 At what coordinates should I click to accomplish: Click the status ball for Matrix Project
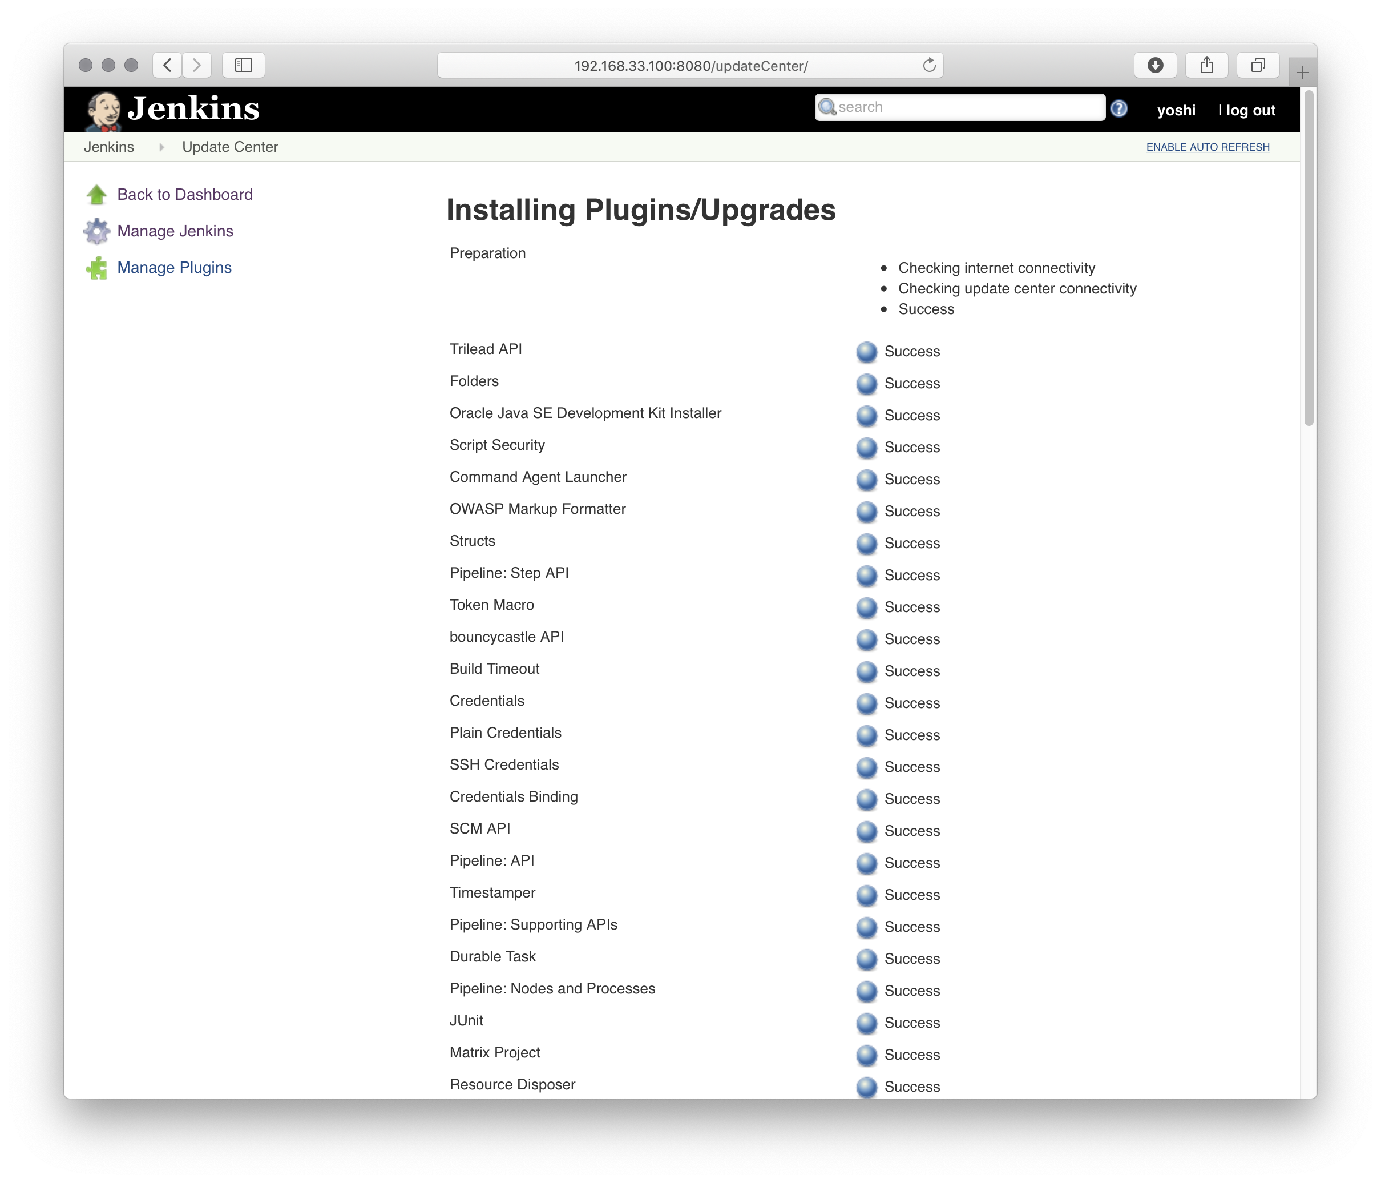click(x=866, y=1056)
